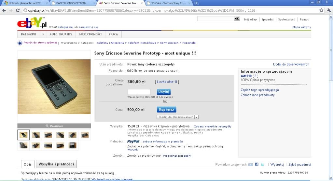Click the eBay.pl logo
Image resolution: width=333 pixels, height=181 pixels.
point(32,23)
